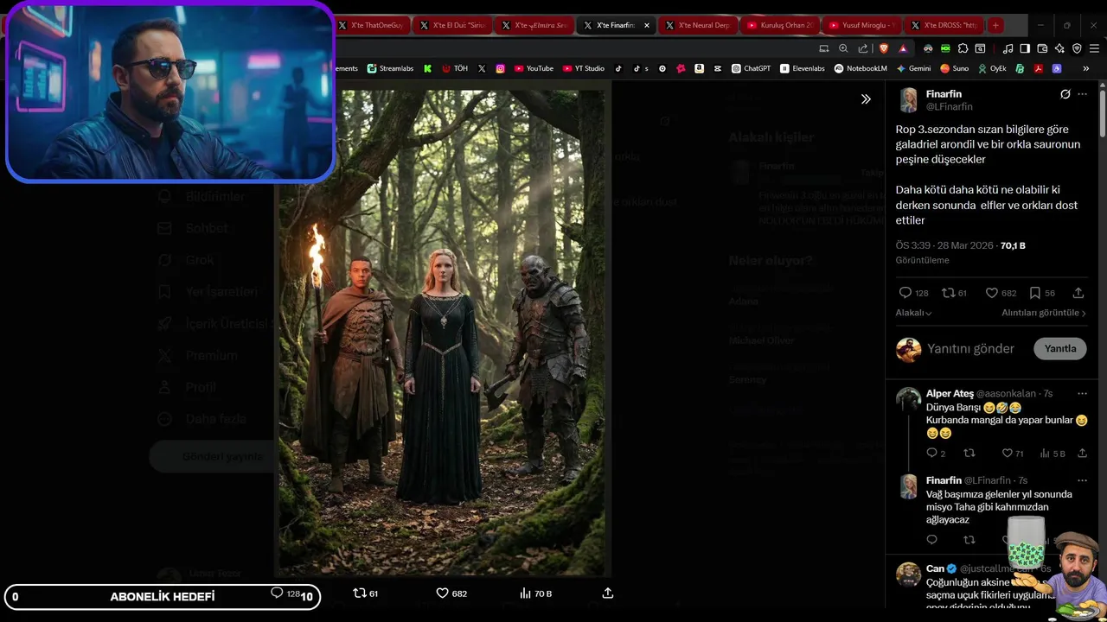Bookmark the tweet showing 56 bookmarks
Image resolution: width=1107 pixels, height=622 pixels.
(x=1042, y=293)
